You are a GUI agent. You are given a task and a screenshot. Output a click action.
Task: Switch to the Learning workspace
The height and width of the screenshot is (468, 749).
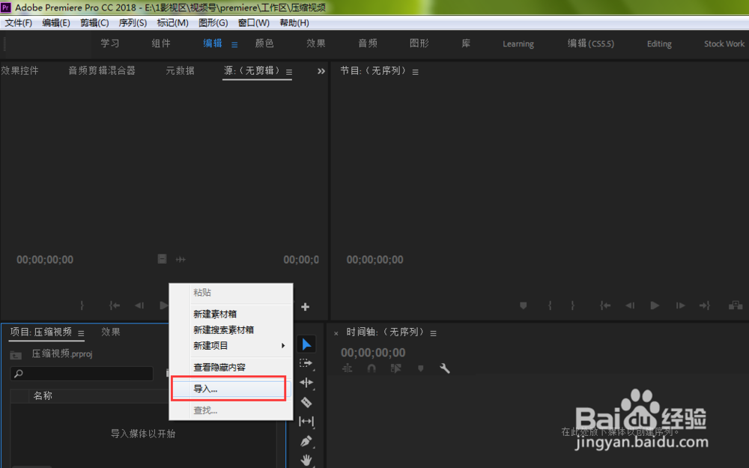518,44
